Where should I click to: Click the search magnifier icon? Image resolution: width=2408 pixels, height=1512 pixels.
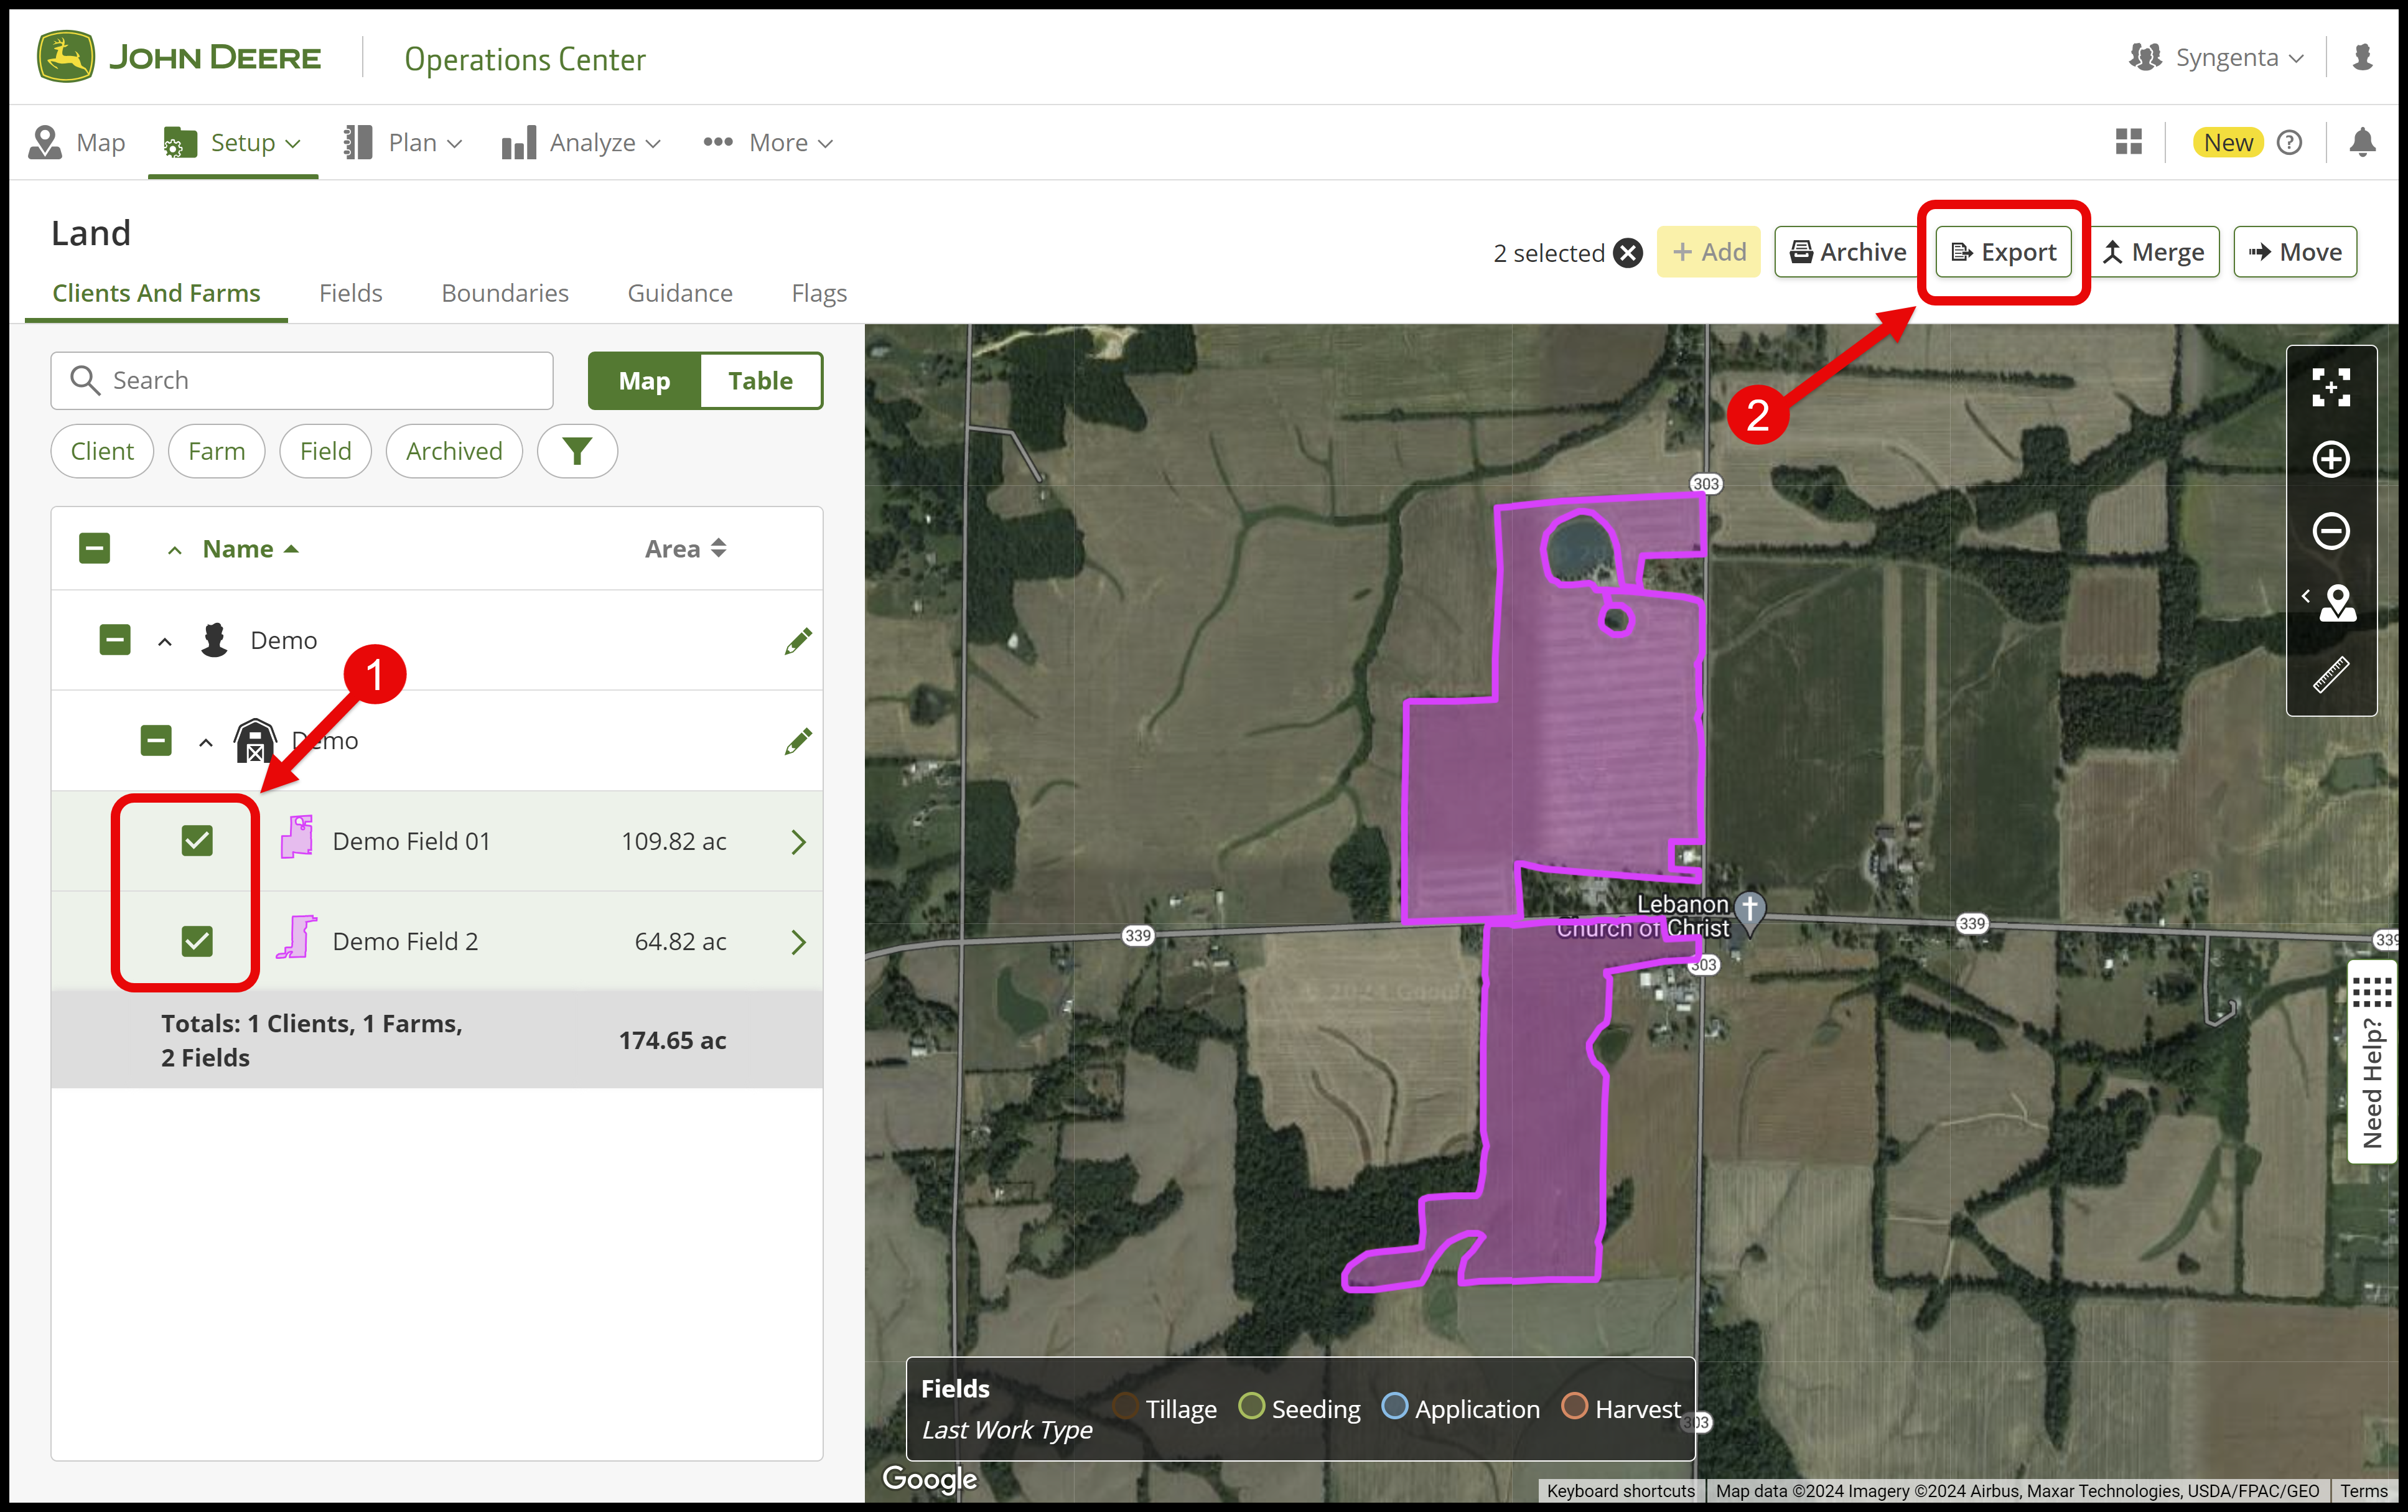click(x=85, y=380)
